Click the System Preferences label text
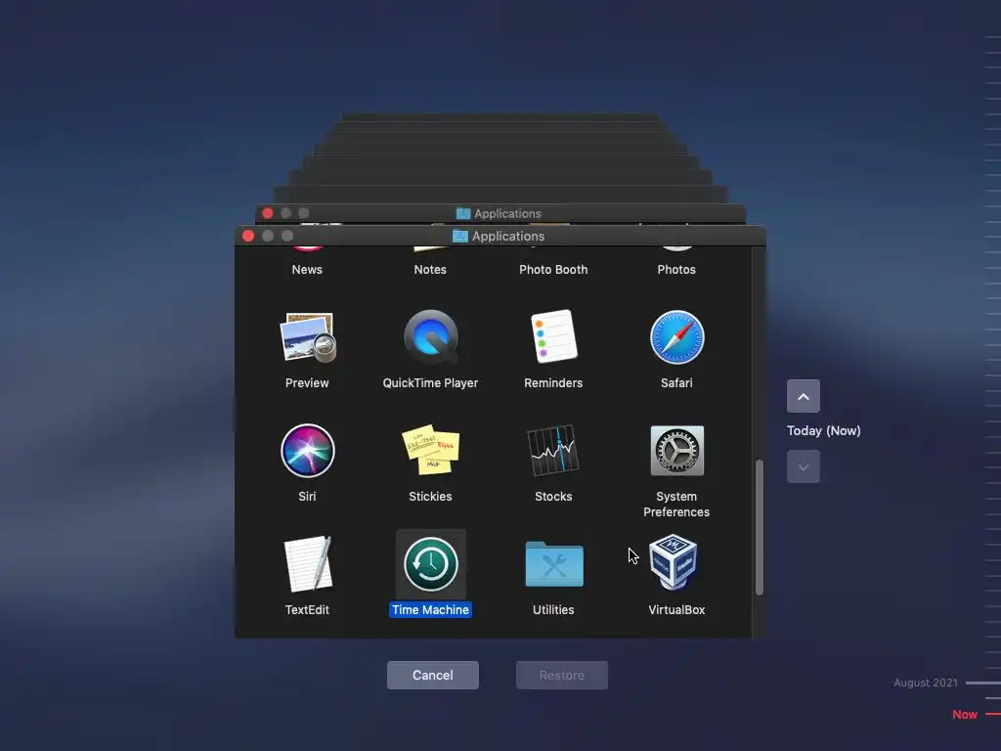This screenshot has height=751, width=1001. click(x=676, y=504)
